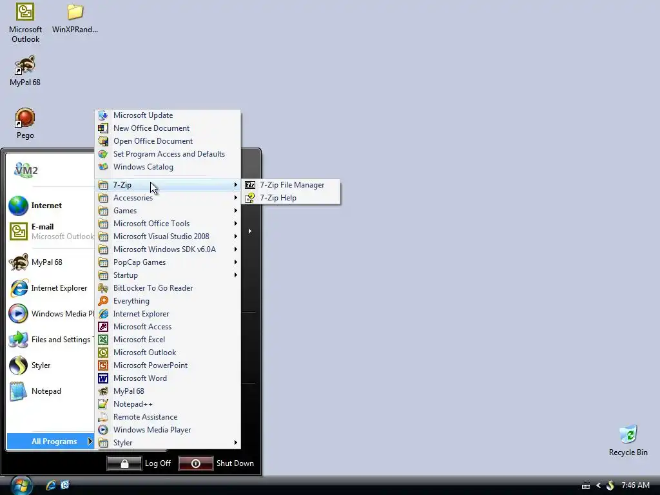The width and height of the screenshot is (660, 495).
Task: Select MyPal 68 desktop shortcut
Action: (x=25, y=71)
